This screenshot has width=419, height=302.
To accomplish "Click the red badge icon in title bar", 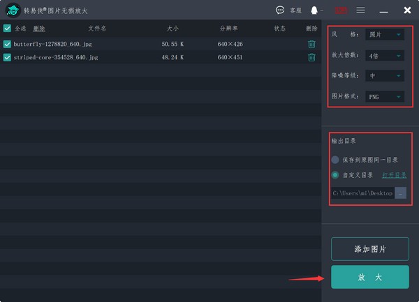I will click(x=341, y=10).
